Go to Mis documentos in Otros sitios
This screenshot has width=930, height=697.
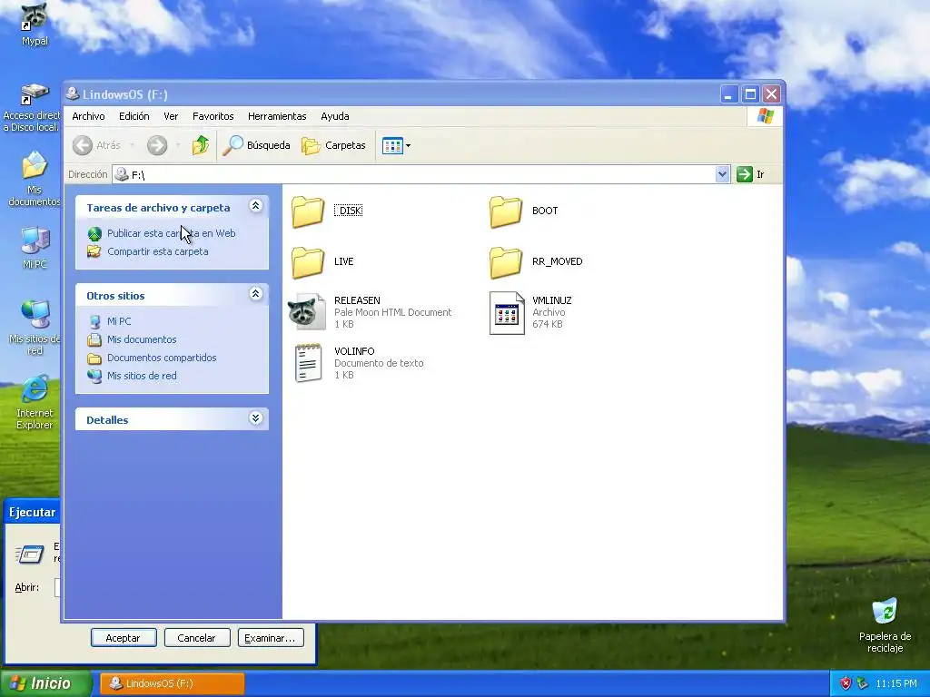click(142, 339)
